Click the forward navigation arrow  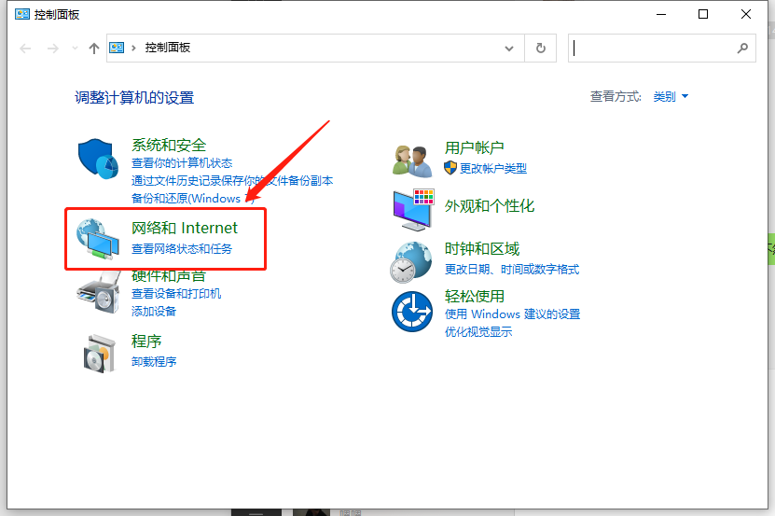pos(53,48)
